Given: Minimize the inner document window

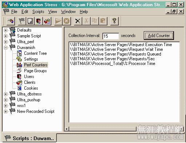Looking at the screenshot, I should point(168,12).
